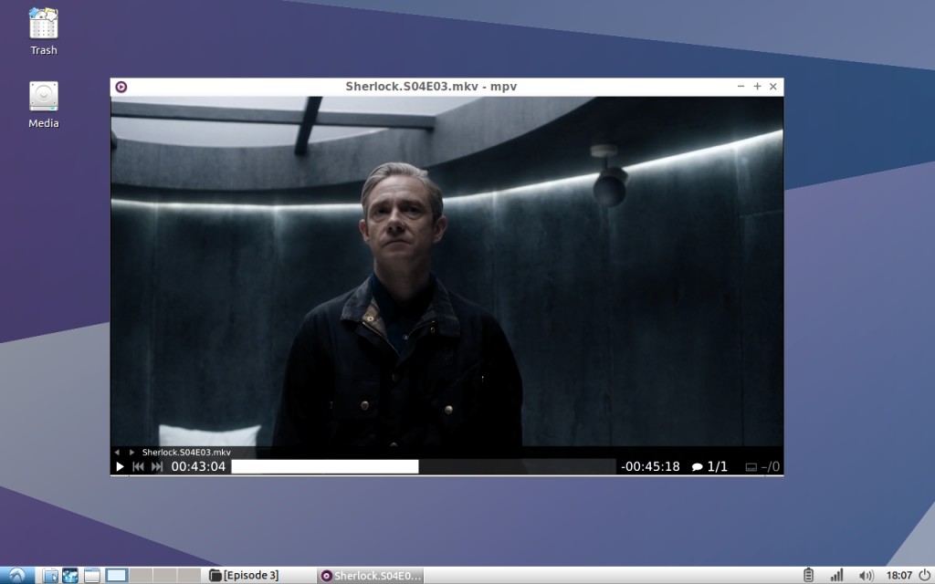
Task: Click the show desktop taskbar icon
Action: [x=92, y=575]
